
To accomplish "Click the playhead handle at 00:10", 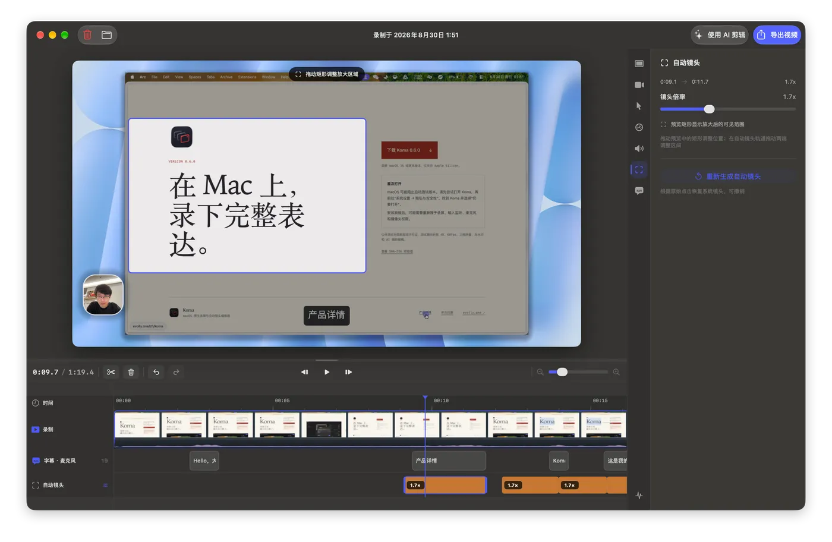I will tap(425, 398).
